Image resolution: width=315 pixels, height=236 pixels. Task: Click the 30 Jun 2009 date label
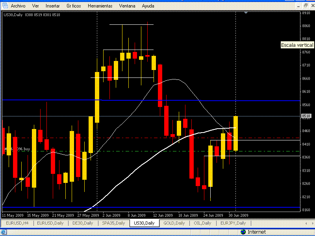(x=239, y=215)
